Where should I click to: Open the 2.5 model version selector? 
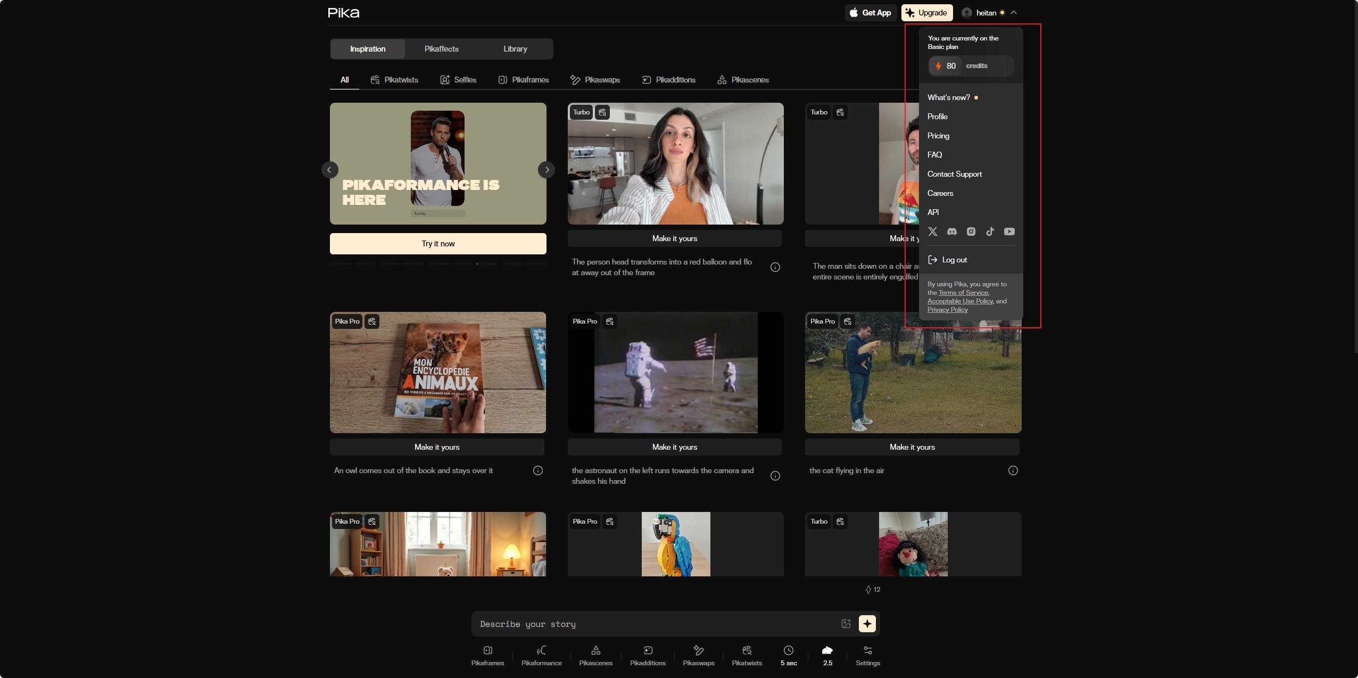coord(827,655)
